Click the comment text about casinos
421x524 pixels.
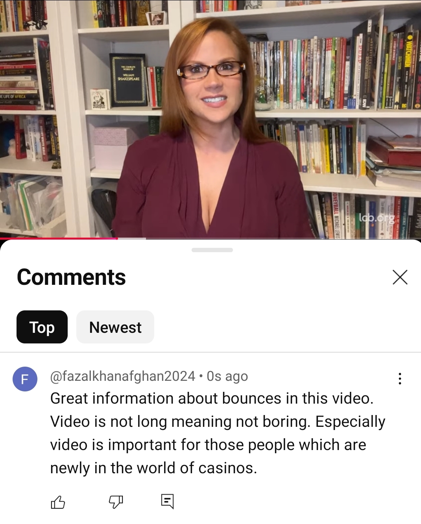click(218, 433)
